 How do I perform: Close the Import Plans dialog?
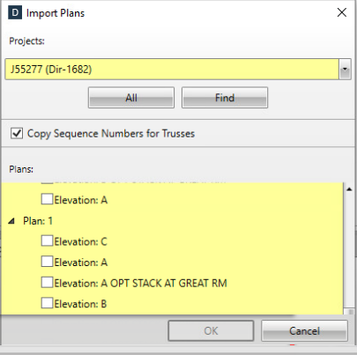pos(342,12)
